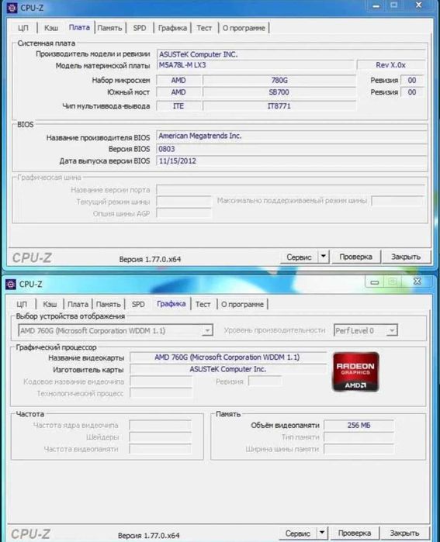Click the Radeon Graphics AMD logo
This screenshot has width=440, height=542.
click(x=355, y=372)
